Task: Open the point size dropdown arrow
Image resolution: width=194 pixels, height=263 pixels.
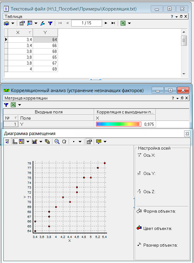Action: (80, 142)
